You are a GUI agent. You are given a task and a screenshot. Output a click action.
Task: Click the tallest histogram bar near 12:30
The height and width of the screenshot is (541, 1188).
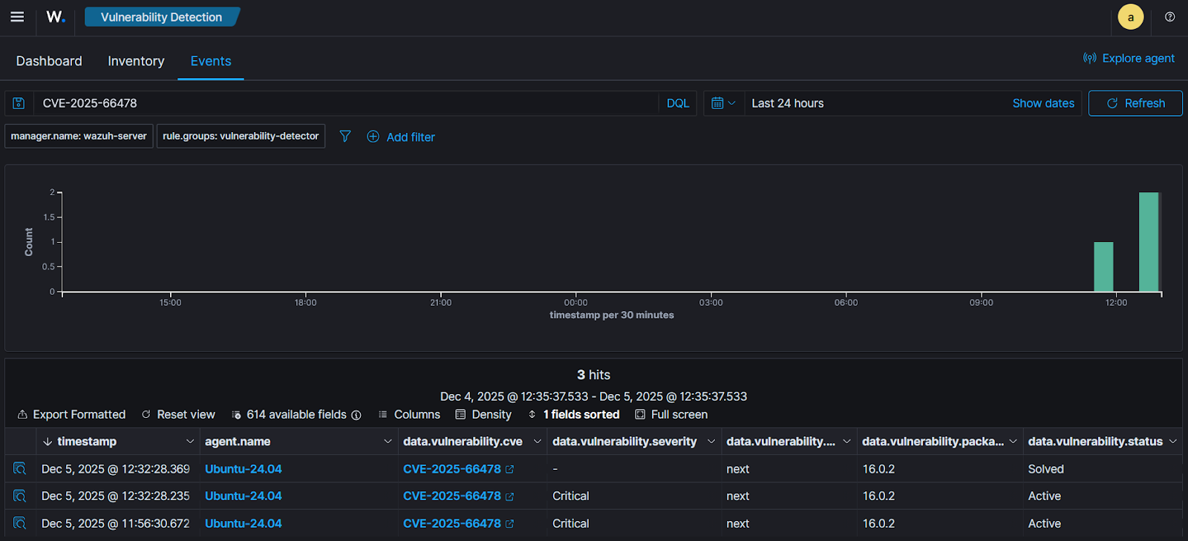click(1149, 242)
